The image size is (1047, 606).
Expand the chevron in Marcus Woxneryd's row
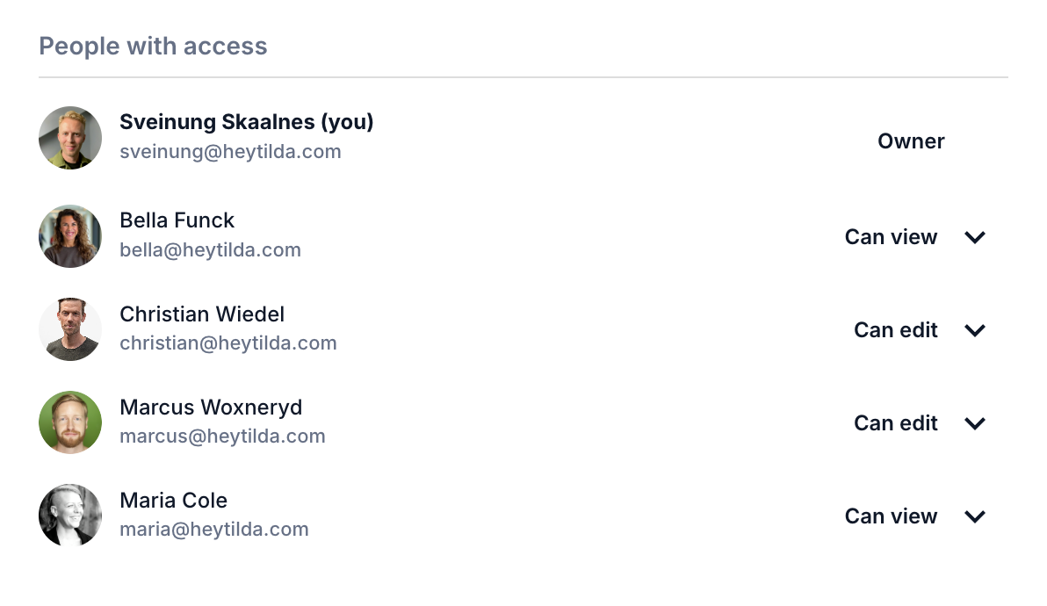tap(975, 423)
